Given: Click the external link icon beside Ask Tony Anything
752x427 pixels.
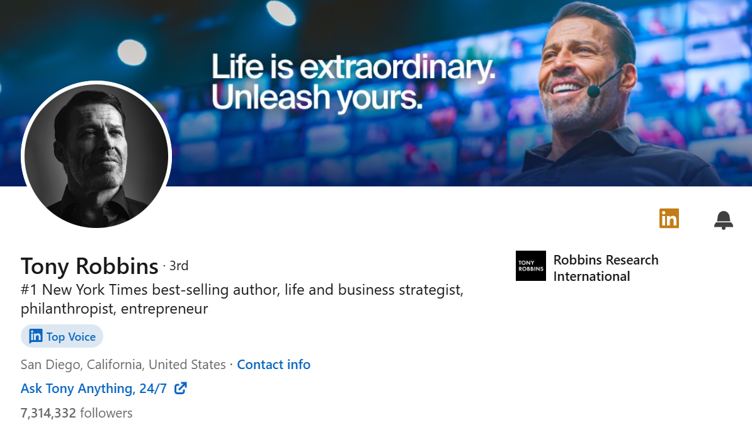Looking at the screenshot, I should tap(181, 389).
